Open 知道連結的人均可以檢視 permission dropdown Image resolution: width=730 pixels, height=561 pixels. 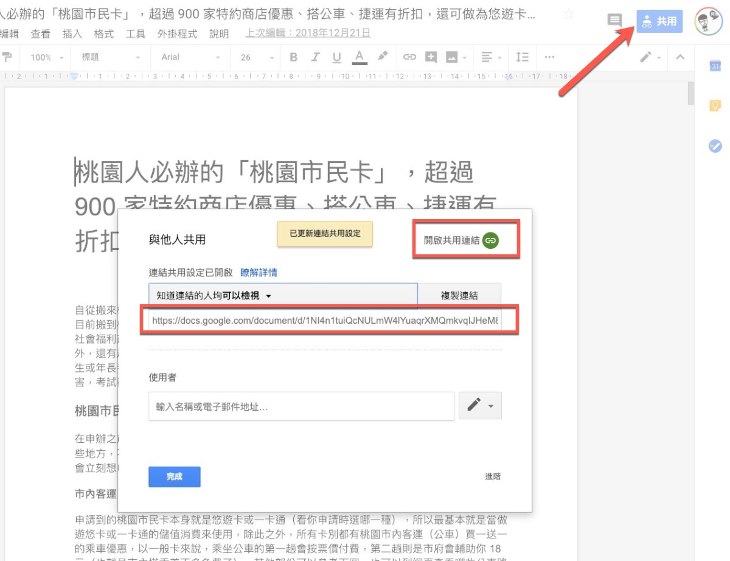(283, 296)
